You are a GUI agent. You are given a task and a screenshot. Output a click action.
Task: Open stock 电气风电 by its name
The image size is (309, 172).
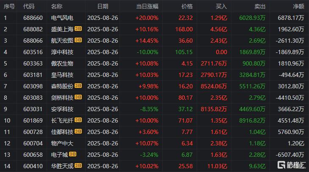(62, 18)
